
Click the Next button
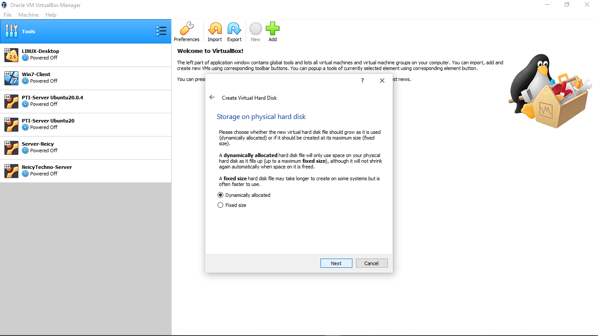coord(336,263)
